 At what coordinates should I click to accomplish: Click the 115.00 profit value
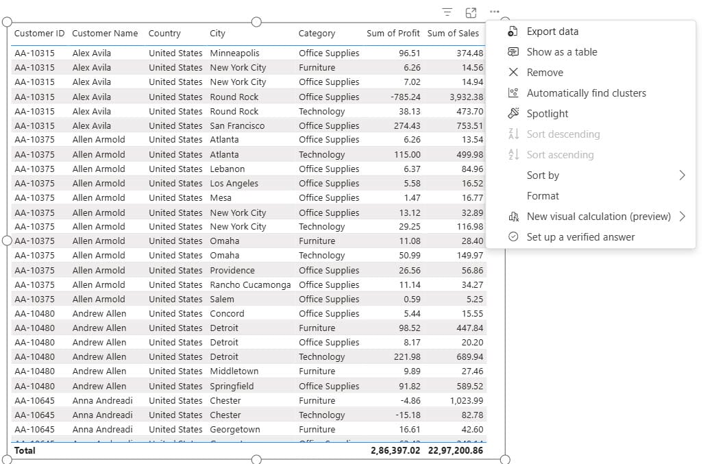pyautogui.click(x=407, y=155)
